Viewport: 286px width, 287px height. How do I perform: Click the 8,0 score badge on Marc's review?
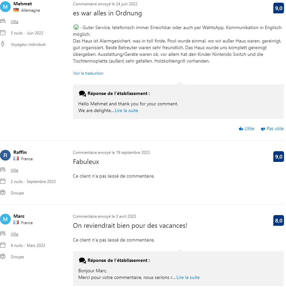tap(278, 220)
